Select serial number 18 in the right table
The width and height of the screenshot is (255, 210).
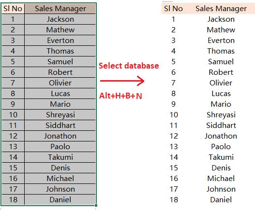pyautogui.click(x=174, y=199)
